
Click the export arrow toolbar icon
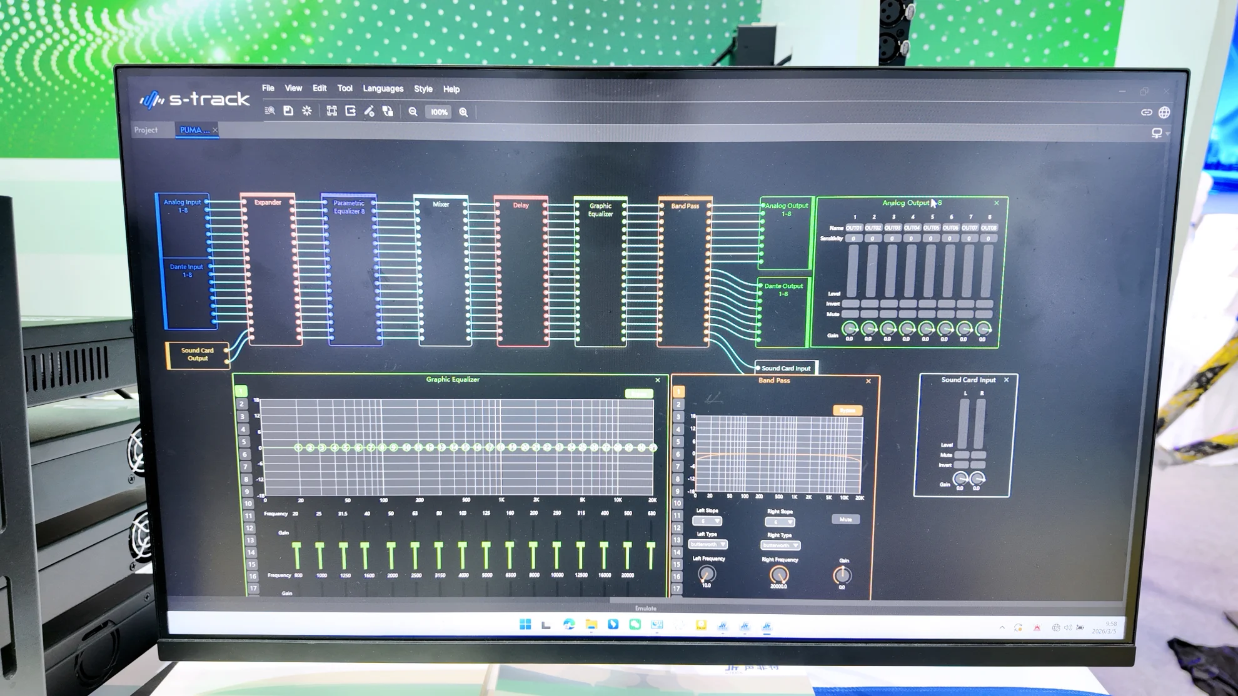coord(351,111)
